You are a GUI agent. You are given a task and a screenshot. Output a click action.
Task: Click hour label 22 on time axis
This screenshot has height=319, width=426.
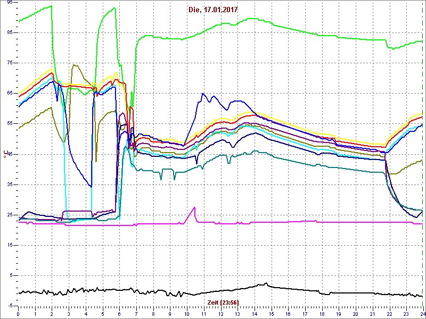click(390, 314)
